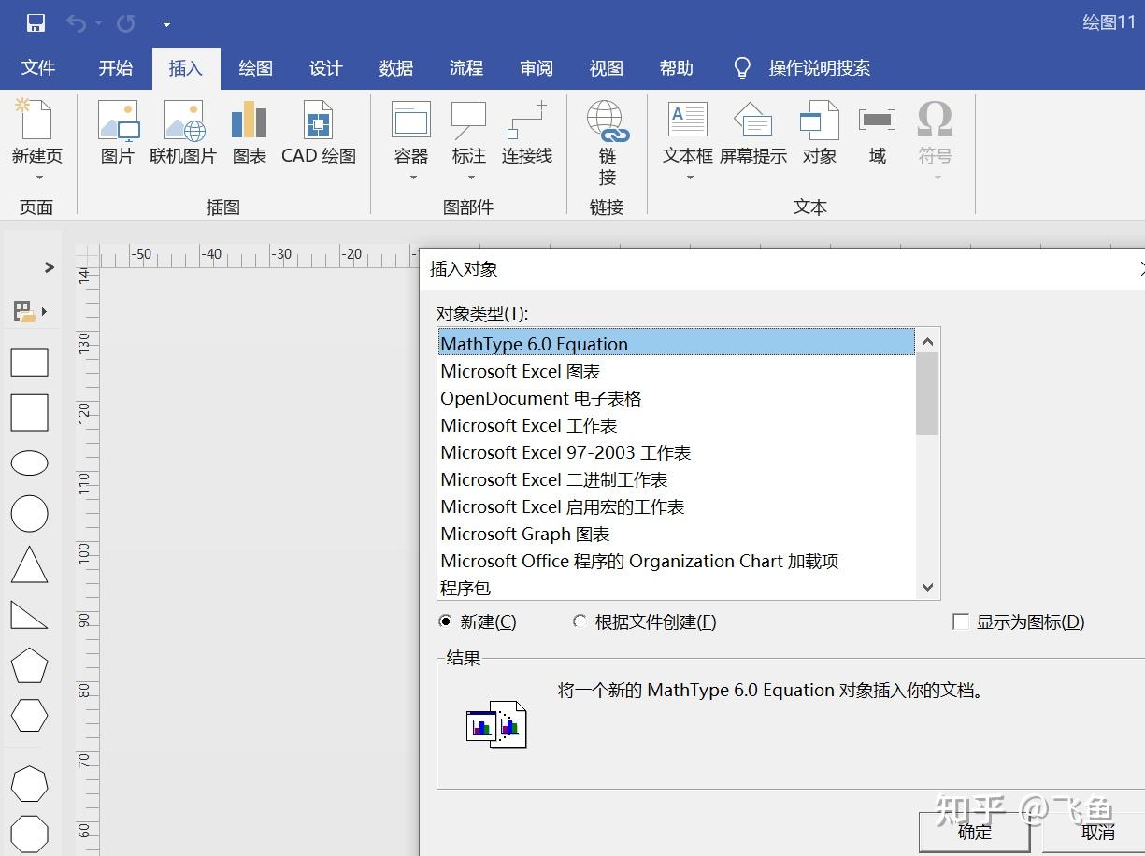The image size is (1145, 856).
Task: Select Microsoft Excel 工作表 in the object list
Action: click(x=529, y=425)
